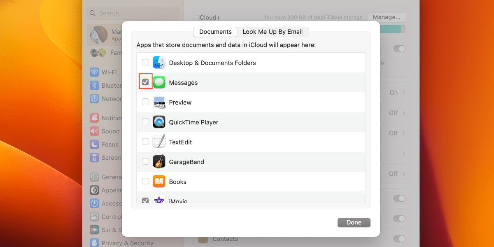
Task: Click the Books app icon
Action: (159, 182)
